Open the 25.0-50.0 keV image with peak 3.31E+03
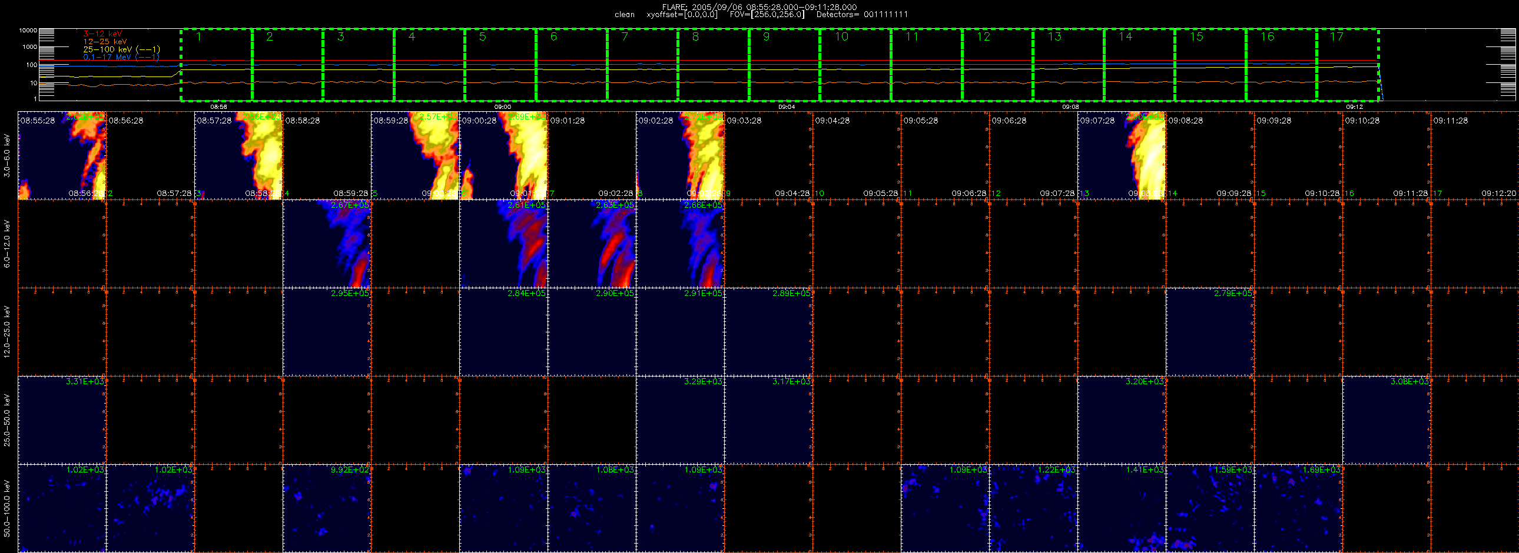This screenshot has height=553, width=1519. 62,420
